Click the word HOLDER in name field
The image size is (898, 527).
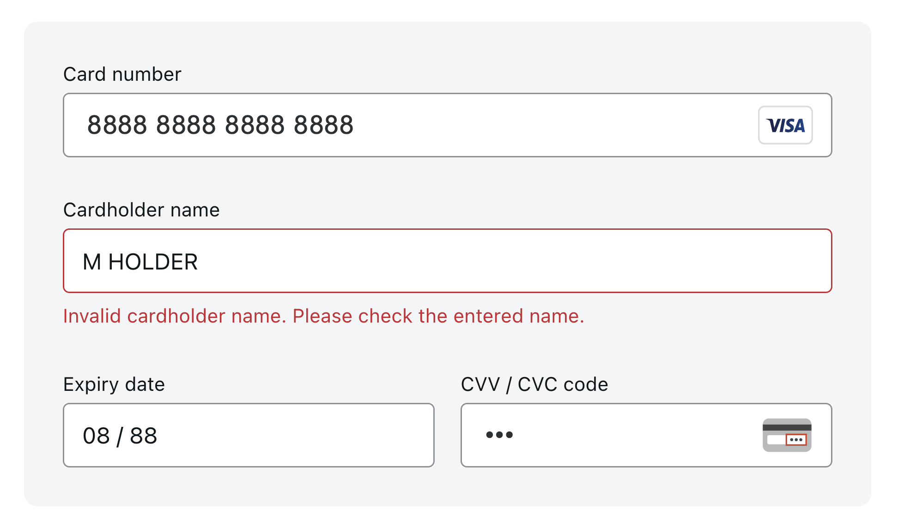[153, 262]
